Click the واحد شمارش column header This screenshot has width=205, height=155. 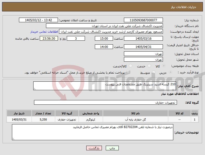[x=91, y=113]
